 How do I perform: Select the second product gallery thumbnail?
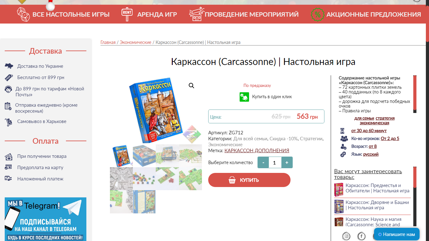(144, 156)
